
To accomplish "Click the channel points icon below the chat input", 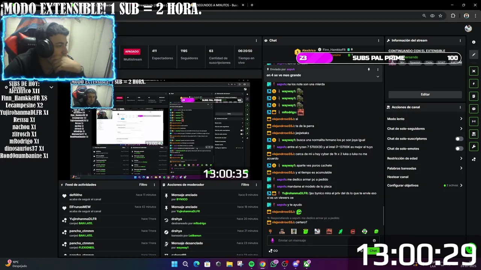I will point(271,251).
